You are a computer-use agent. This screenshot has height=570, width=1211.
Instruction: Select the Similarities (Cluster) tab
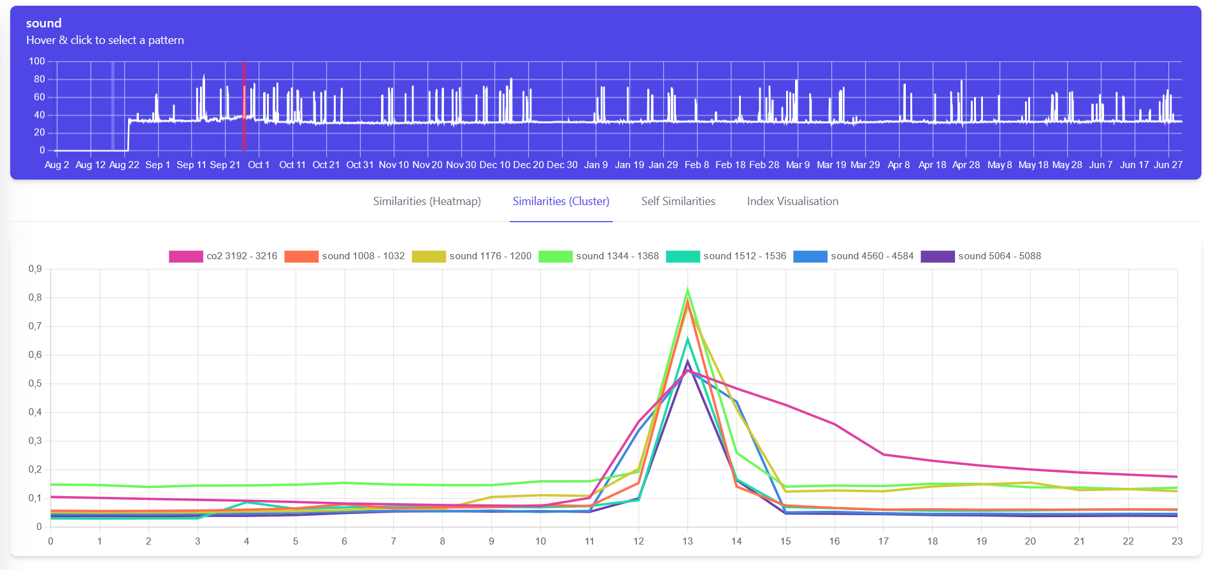[561, 201]
